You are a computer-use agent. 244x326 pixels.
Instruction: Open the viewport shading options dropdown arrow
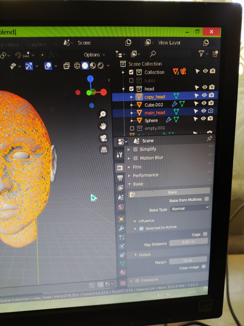point(108,65)
